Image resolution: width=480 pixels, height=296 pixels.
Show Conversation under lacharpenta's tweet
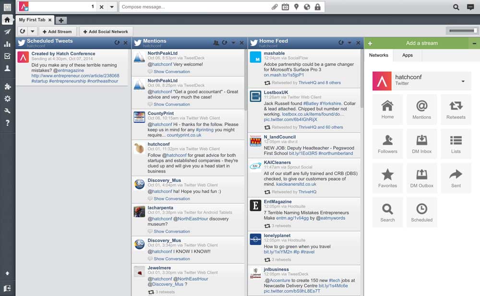(172, 231)
